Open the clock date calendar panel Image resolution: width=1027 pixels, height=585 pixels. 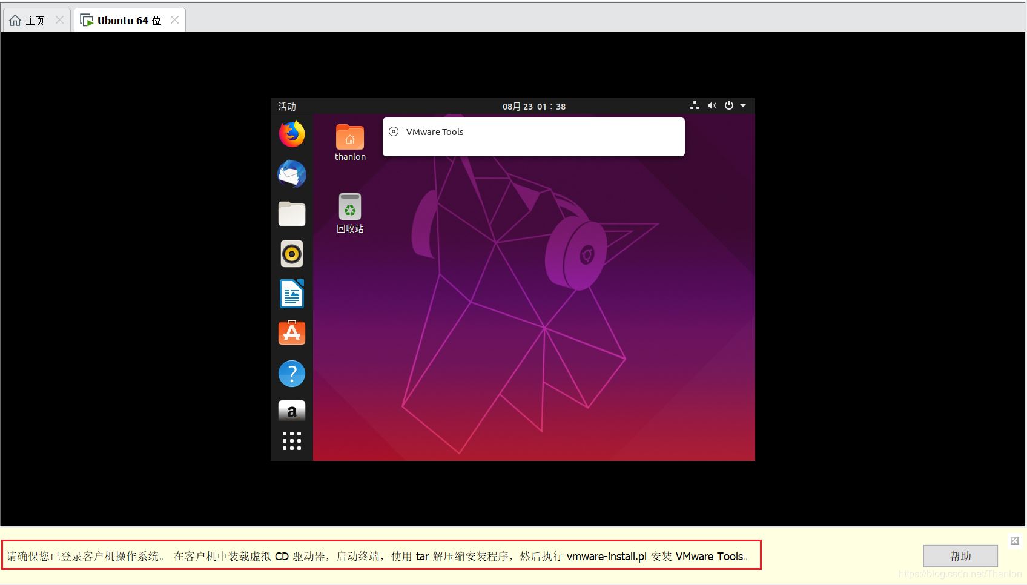tap(533, 107)
